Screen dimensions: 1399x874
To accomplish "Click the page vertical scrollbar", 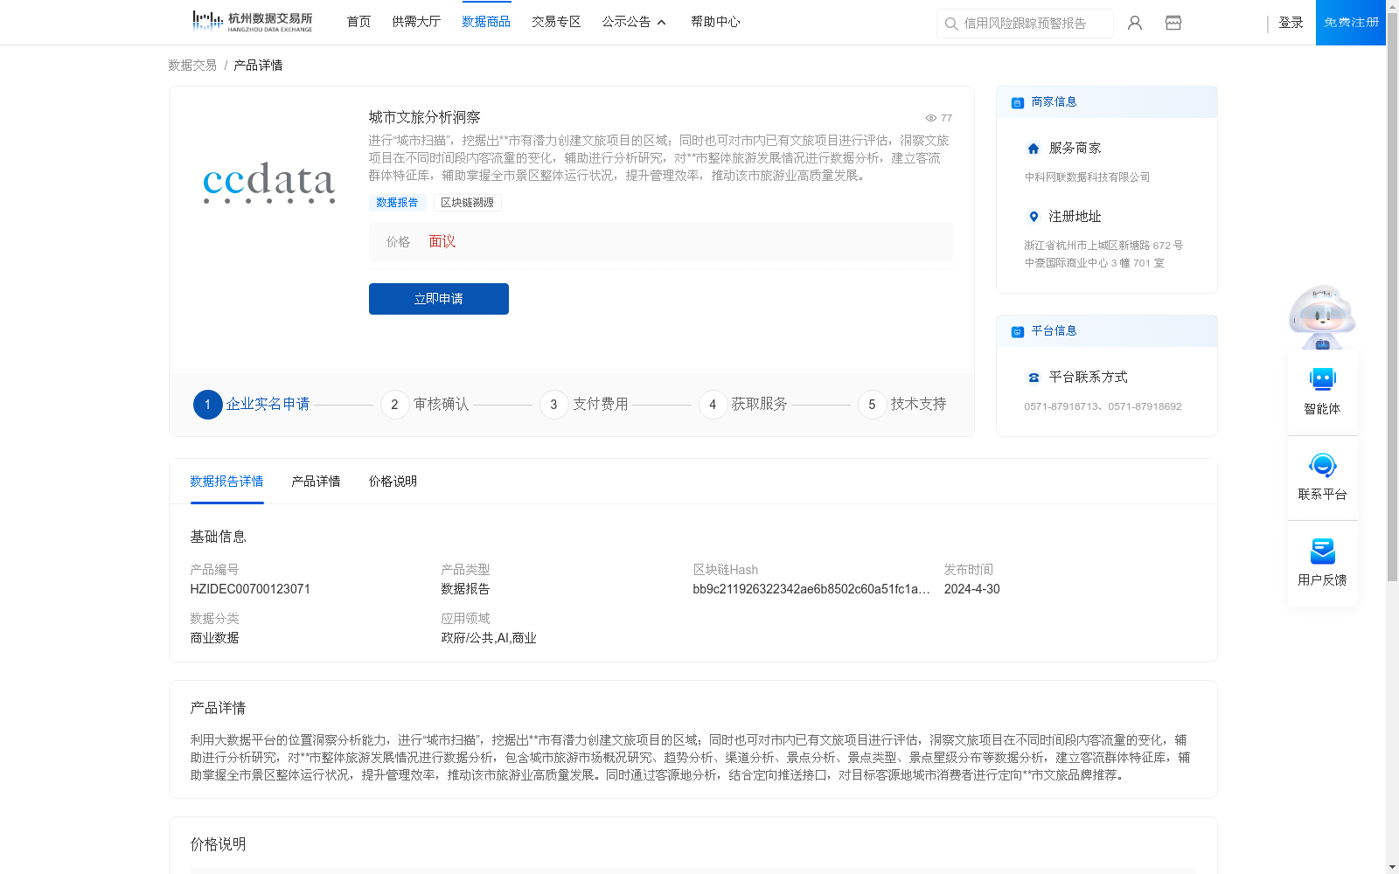I will pyautogui.click(x=1392, y=297).
